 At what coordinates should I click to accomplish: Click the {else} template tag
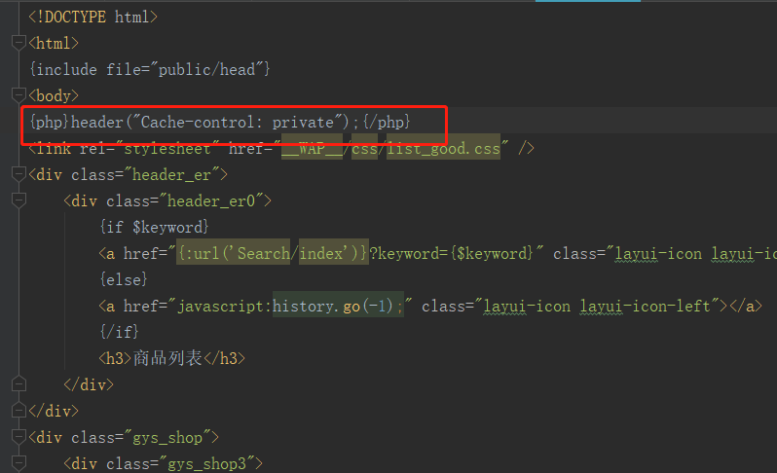pyautogui.click(x=123, y=280)
